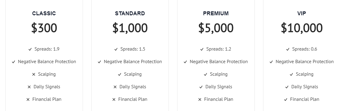340x111 pixels.
Task: Click VIP Daily Signals text
Action: coord(305,87)
